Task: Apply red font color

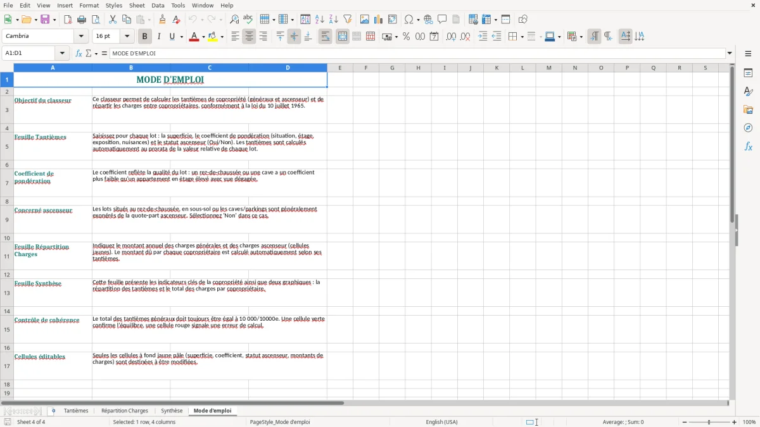Action: click(194, 37)
